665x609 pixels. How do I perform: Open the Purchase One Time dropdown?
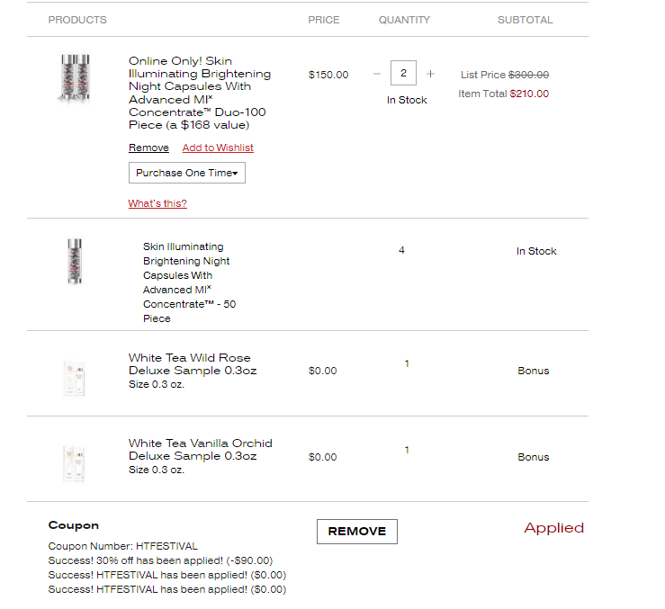coord(187,173)
